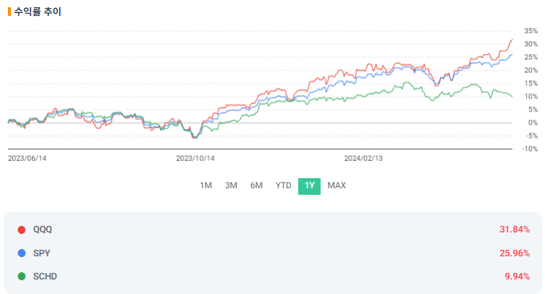Click the 20% axis label
The height and width of the screenshot is (294, 545).
pos(531,70)
